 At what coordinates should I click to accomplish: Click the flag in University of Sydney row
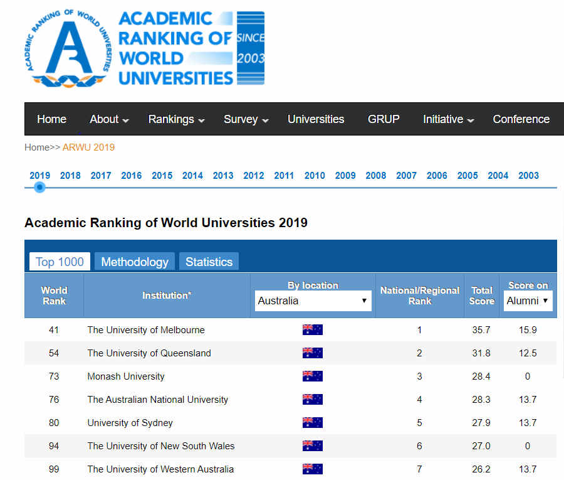click(x=313, y=423)
